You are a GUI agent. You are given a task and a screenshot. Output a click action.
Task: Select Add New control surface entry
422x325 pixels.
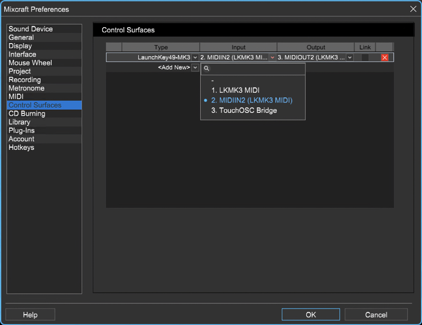pyautogui.click(x=174, y=67)
